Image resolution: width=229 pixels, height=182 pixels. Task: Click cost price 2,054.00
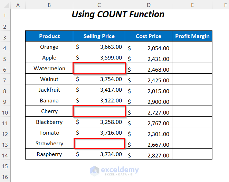(x=149, y=47)
